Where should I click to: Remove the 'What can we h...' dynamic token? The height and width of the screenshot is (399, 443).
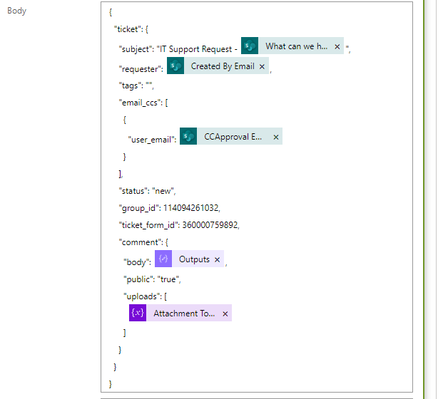tap(337, 46)
